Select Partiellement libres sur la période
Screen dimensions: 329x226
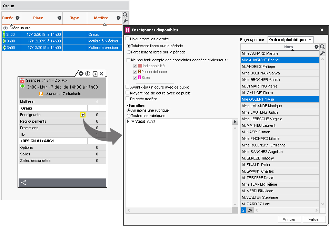pyautogui.click(x=129, y=52)
